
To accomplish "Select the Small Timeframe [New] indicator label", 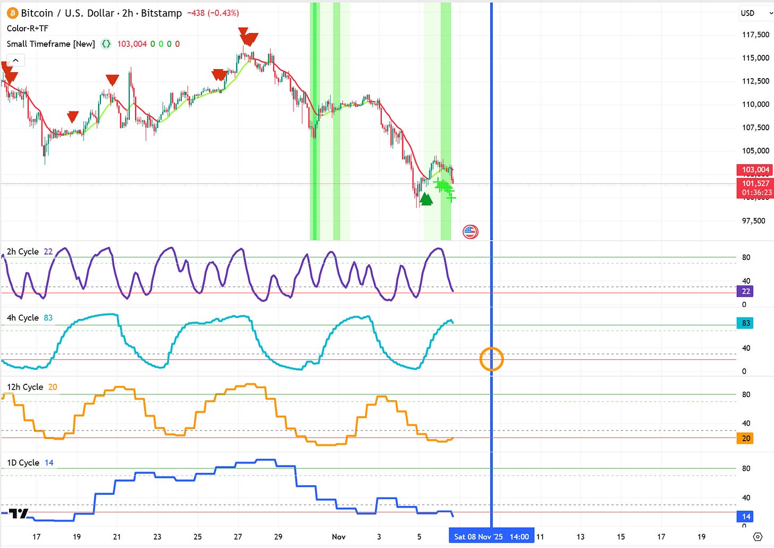I will (51, 44).
